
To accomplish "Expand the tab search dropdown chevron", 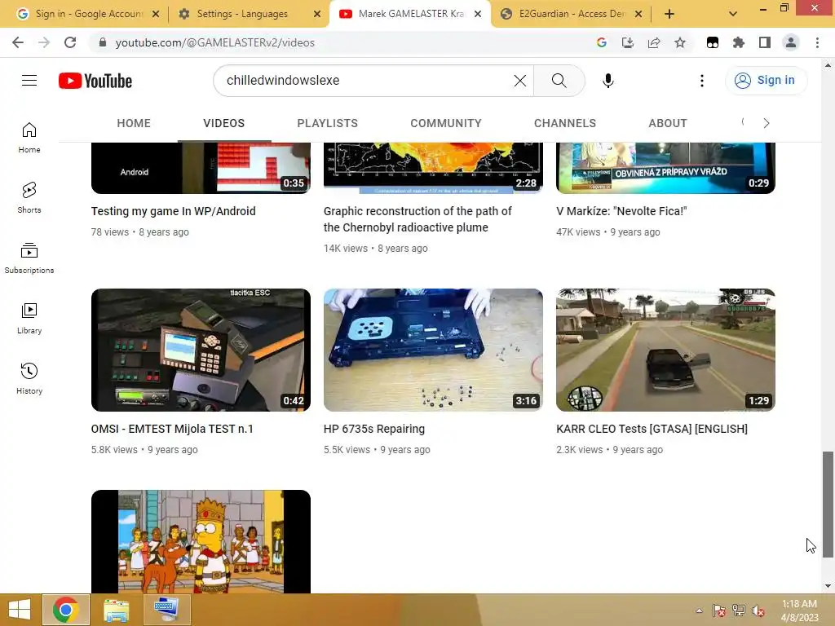I will click(x=733, y=14).
